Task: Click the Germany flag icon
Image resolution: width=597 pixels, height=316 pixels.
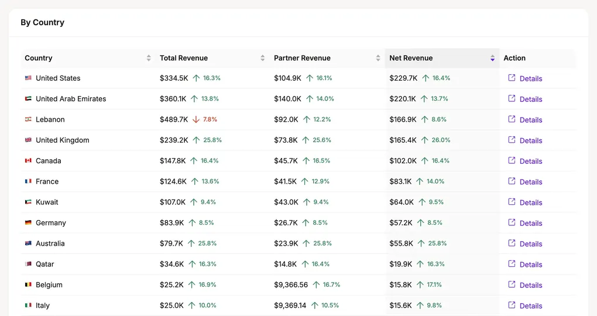Action: (x=28, y=222)
